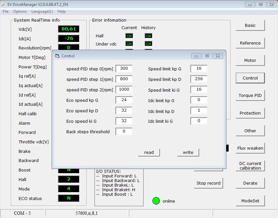Viewport: 278px width, 218px height.
Task: Click the Vdc[V] value display
Action: pyautogui.click(x=69, y=29)
